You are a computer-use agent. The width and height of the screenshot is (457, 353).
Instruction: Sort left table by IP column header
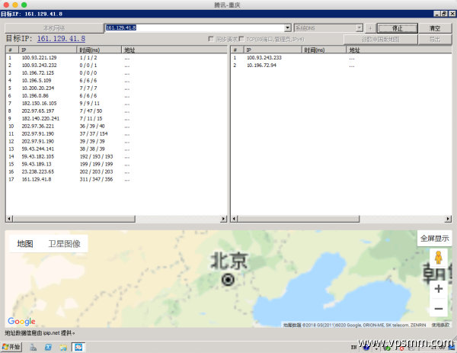point(47,50)
